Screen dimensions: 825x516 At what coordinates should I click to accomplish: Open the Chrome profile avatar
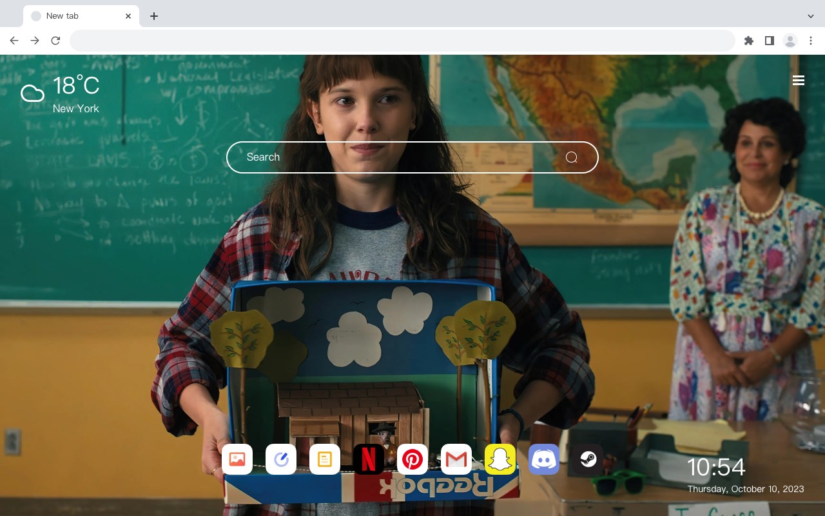(x=790, y=41)
